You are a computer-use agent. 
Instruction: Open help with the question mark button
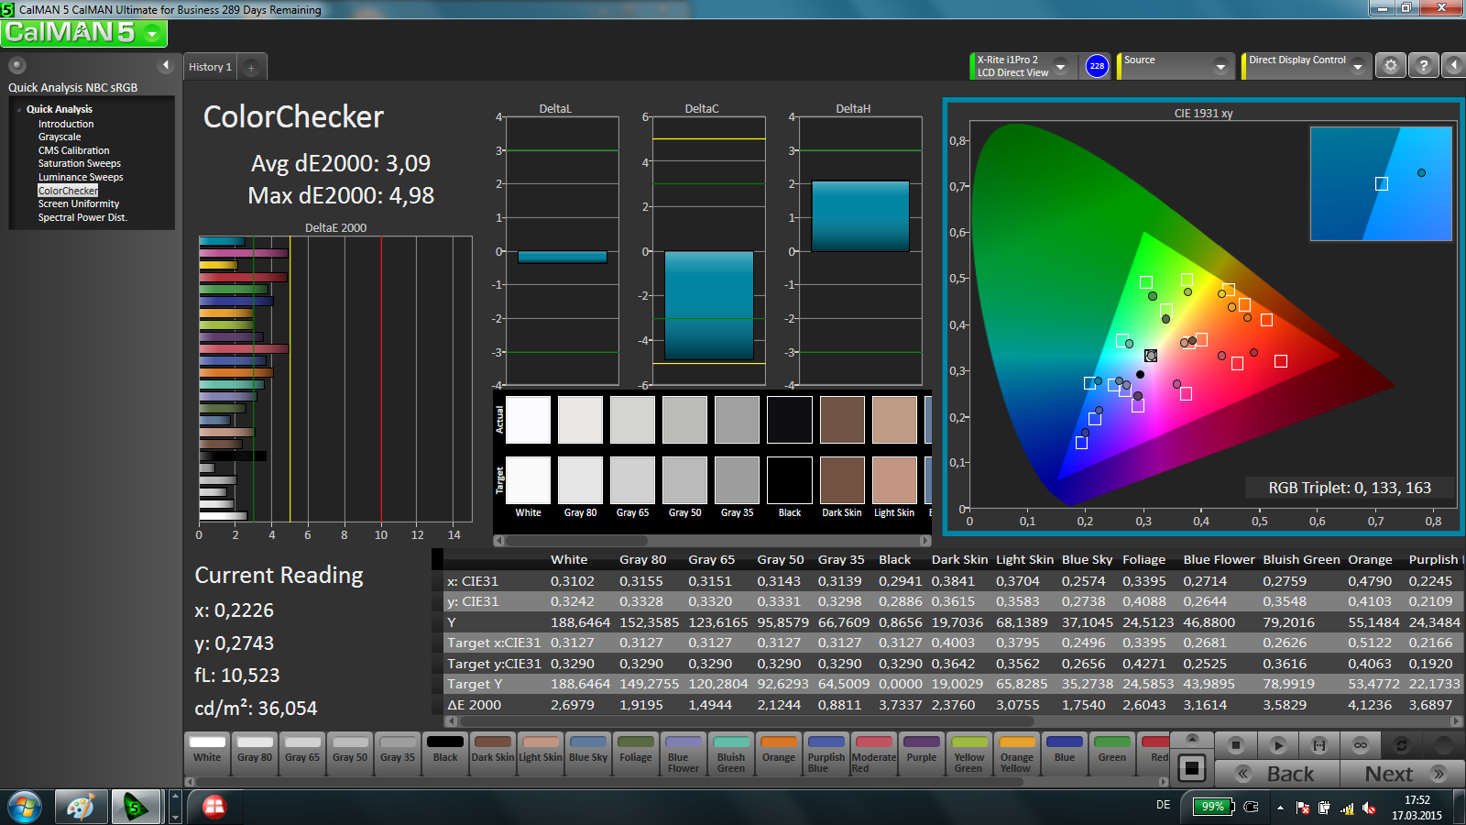point(1423,66)
